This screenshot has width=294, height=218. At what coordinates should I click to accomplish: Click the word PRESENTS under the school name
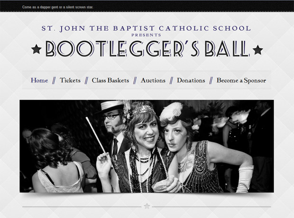146,35
